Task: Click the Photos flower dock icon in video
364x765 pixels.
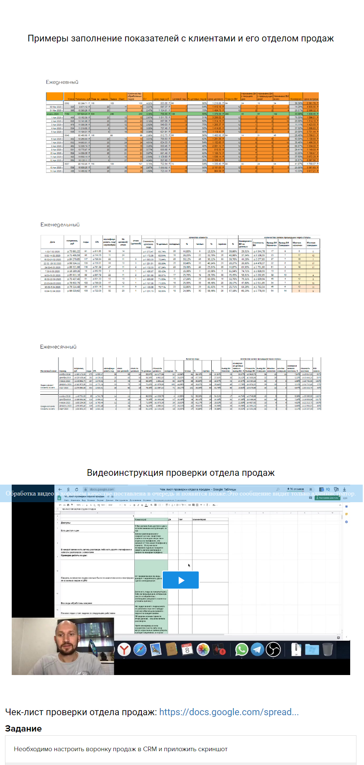Action: click(203, 649)
